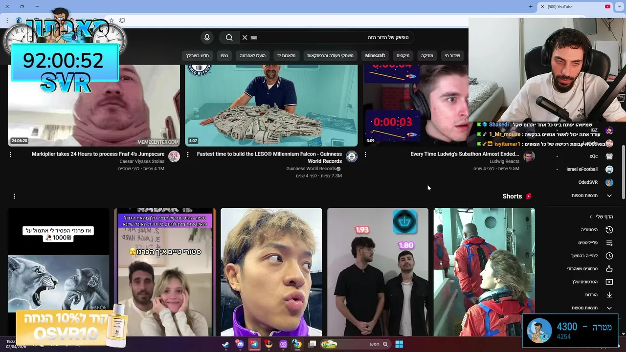This screenshot has width=626, height=352.
Task: Open the Shorts shelf options menu
Action: (x=14, y=196)
